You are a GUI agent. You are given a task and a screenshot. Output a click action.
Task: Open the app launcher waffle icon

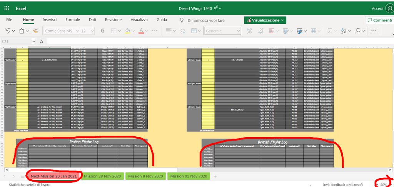tap(7, 8)
